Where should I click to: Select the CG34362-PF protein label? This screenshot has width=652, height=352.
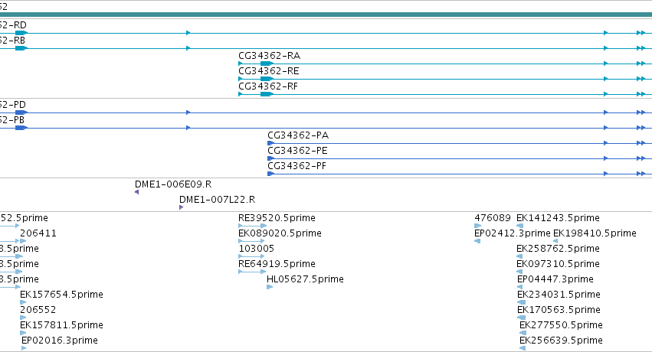click(297, 166)
